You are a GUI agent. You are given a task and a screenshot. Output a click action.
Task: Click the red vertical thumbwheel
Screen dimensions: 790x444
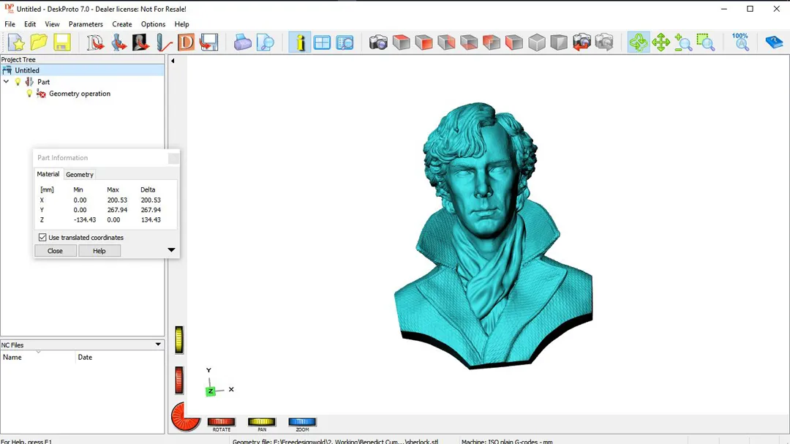(x=179, y=380)
